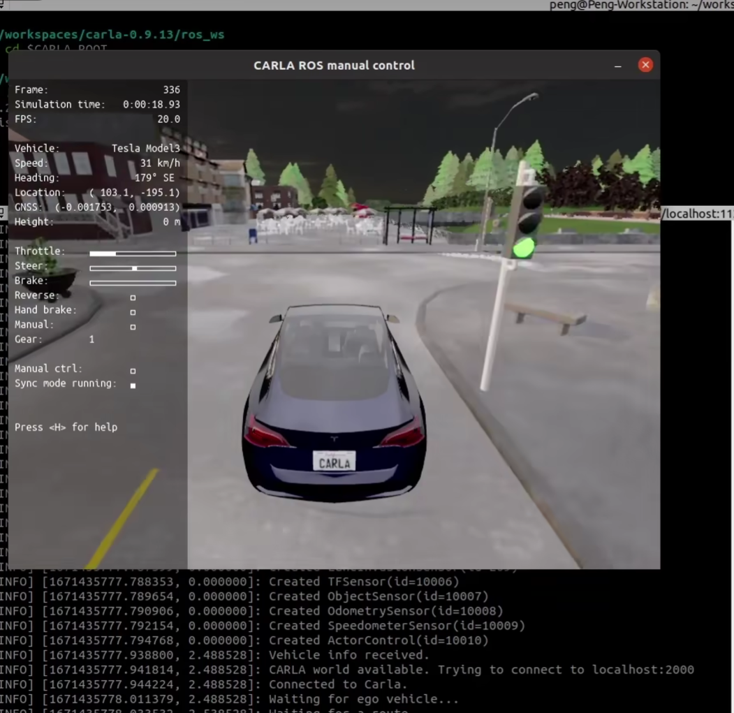The height and width of the screenshot is (713, 734).
Task: Toggle the Manual ctrl indicator box
Action: (133, 371)
